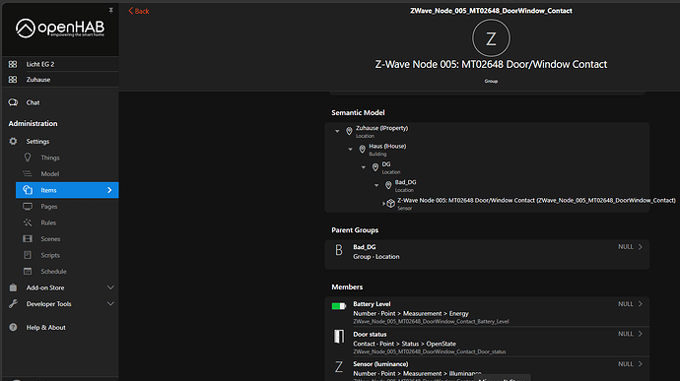Click the green battery level icon

[339, 306]
